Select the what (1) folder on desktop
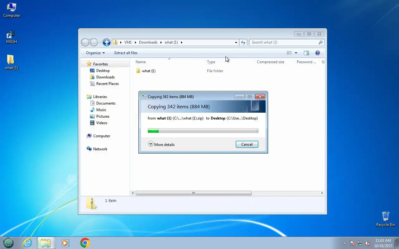The height and width of the screenshot is (249, 399). 11,62
